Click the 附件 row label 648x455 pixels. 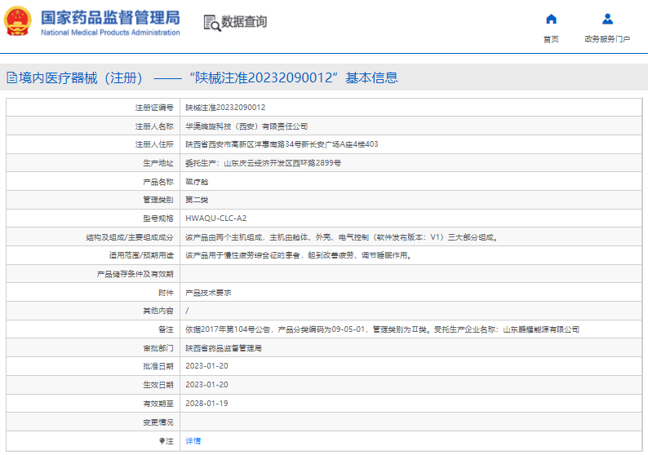[x=166, y=293]
